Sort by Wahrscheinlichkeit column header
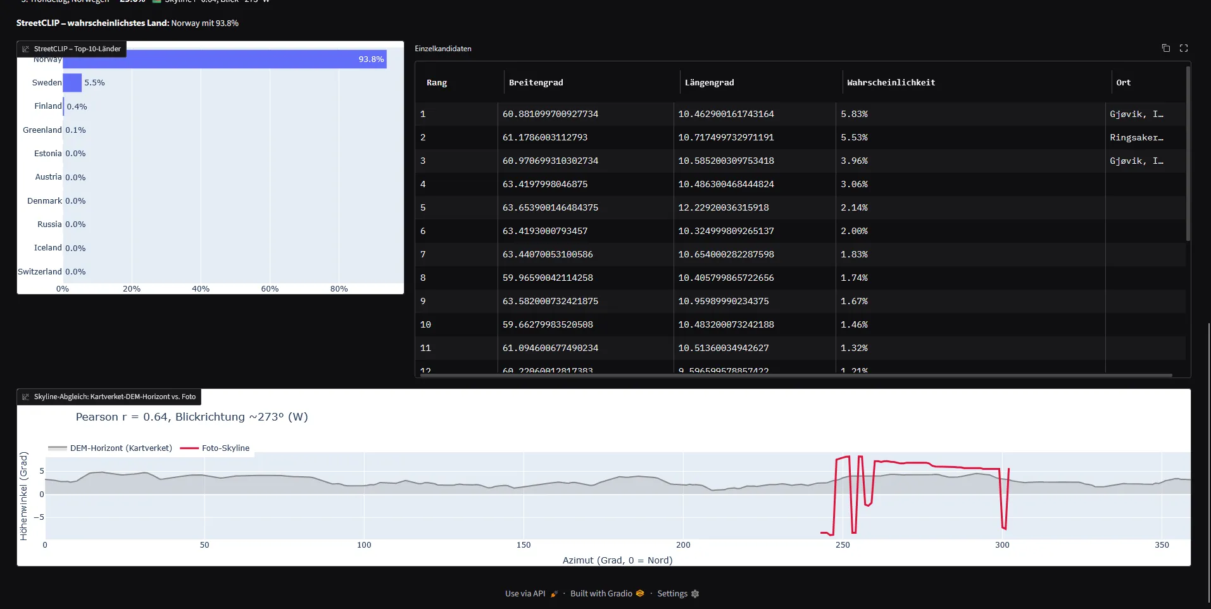 click(x=891, y=82)
